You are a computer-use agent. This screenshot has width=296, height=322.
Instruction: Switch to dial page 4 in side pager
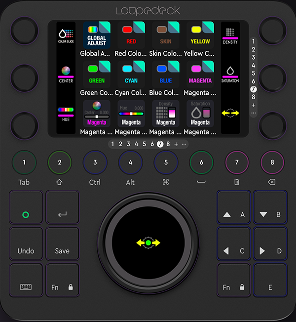coord(254,65)
